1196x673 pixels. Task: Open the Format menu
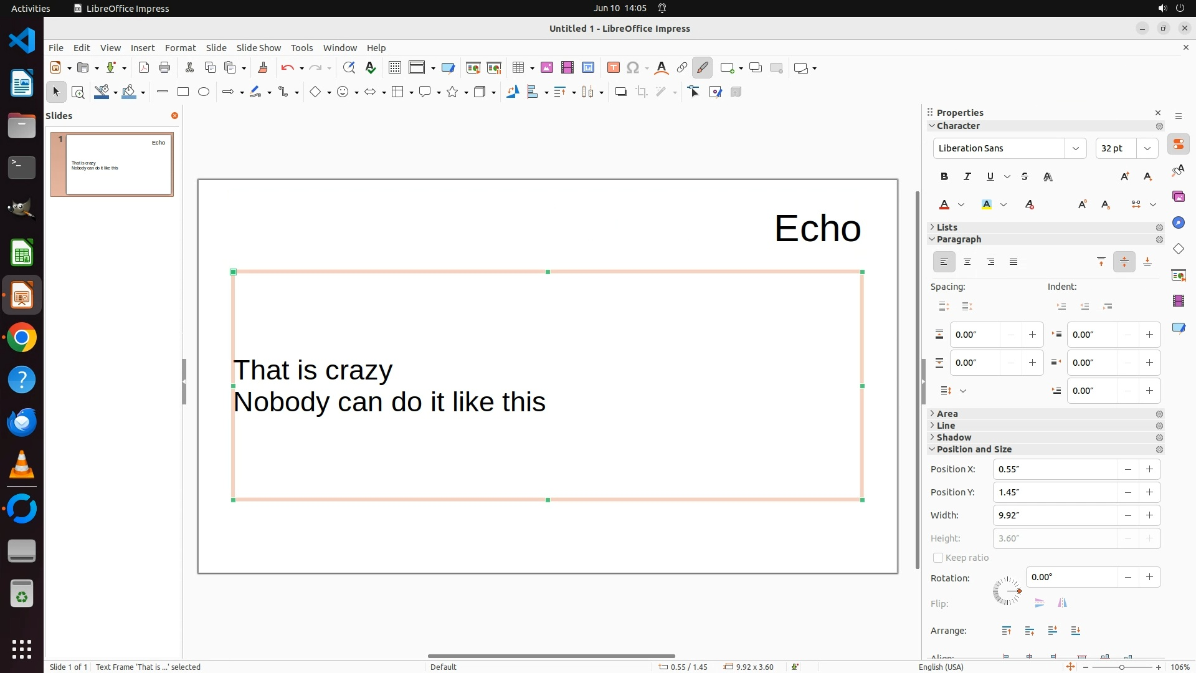[x=180, y=48]
